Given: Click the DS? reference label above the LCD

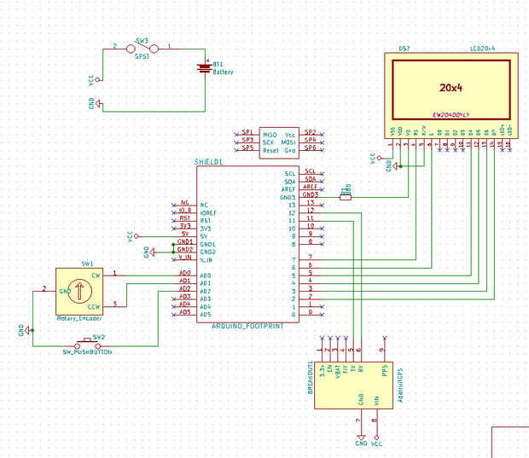Looking at the screenshot, I should pos(404,49).
